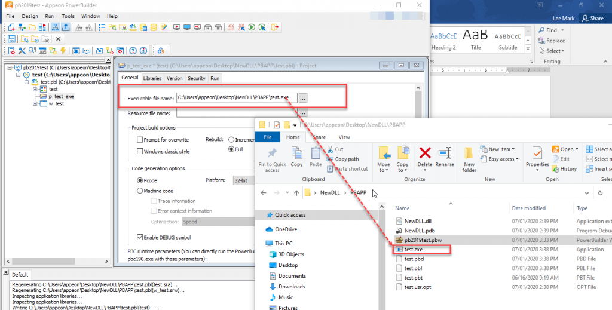Click the Save icon in PowerBuilder toolbar
Viewport: 612px width, 310px height.
point(11,39)
